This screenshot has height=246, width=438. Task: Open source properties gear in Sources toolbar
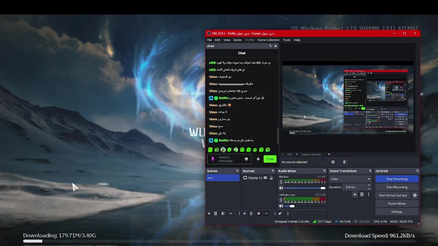click(x=259, y=214)
